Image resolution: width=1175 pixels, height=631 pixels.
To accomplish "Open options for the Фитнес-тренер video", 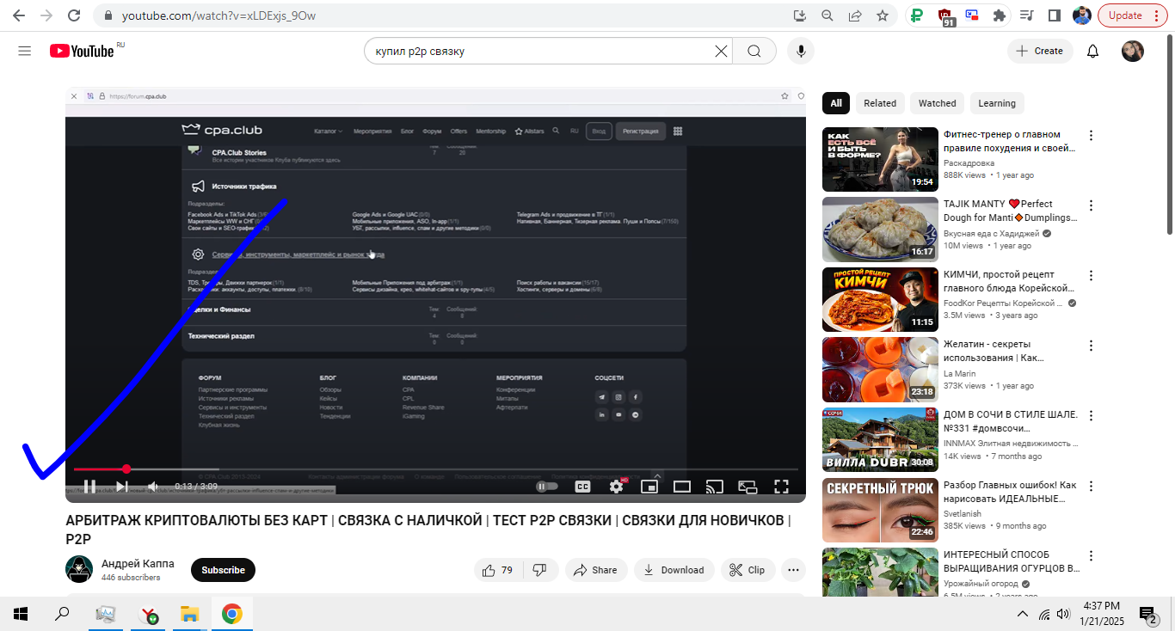I will coord(1092,135).
